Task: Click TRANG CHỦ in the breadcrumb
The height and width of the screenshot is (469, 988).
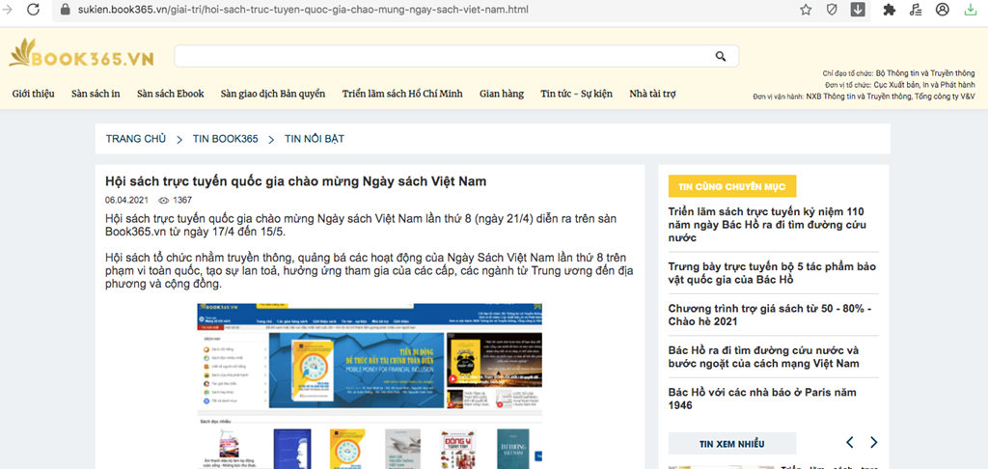Action: (136, 139)
